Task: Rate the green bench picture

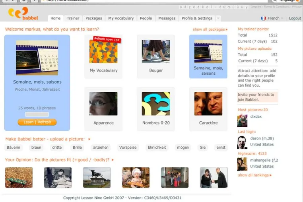Action: pyautogui.click(x=19, y=177)
